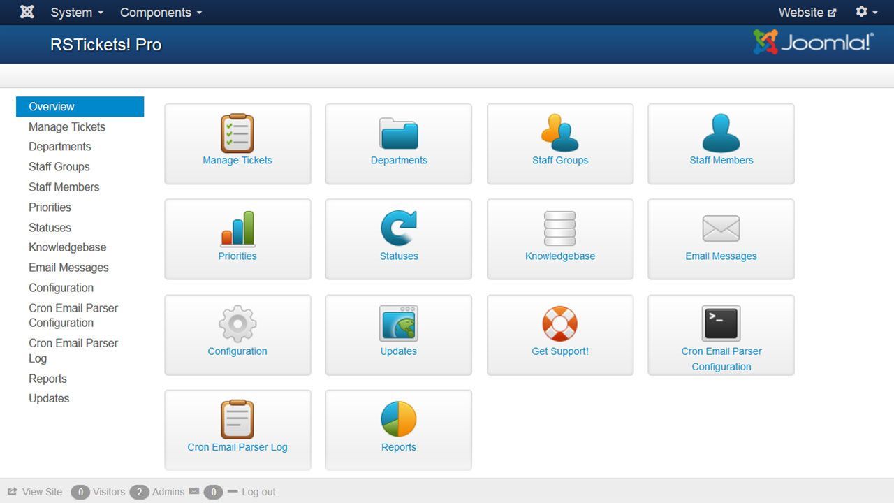
Task: Select Departments in the sidebar
Action: pos(60,147)
